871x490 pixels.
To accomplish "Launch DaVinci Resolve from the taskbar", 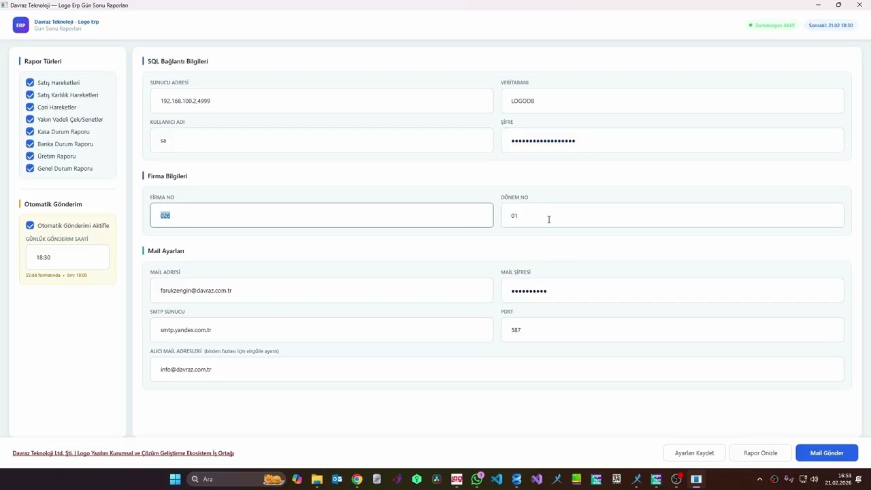I will point(437,479).
